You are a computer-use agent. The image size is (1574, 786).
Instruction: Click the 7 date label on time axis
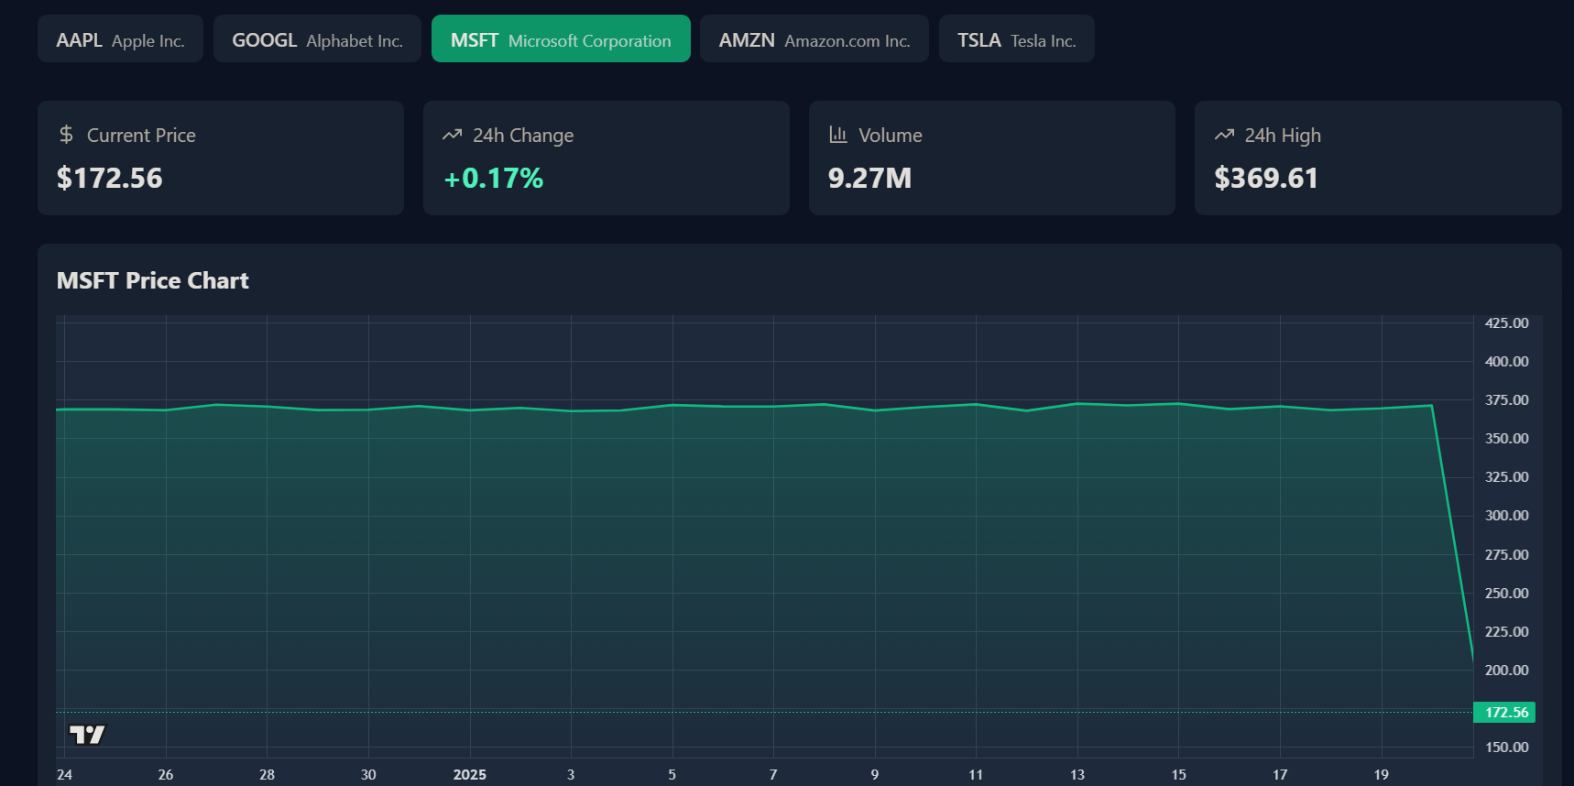pos(773,774)
